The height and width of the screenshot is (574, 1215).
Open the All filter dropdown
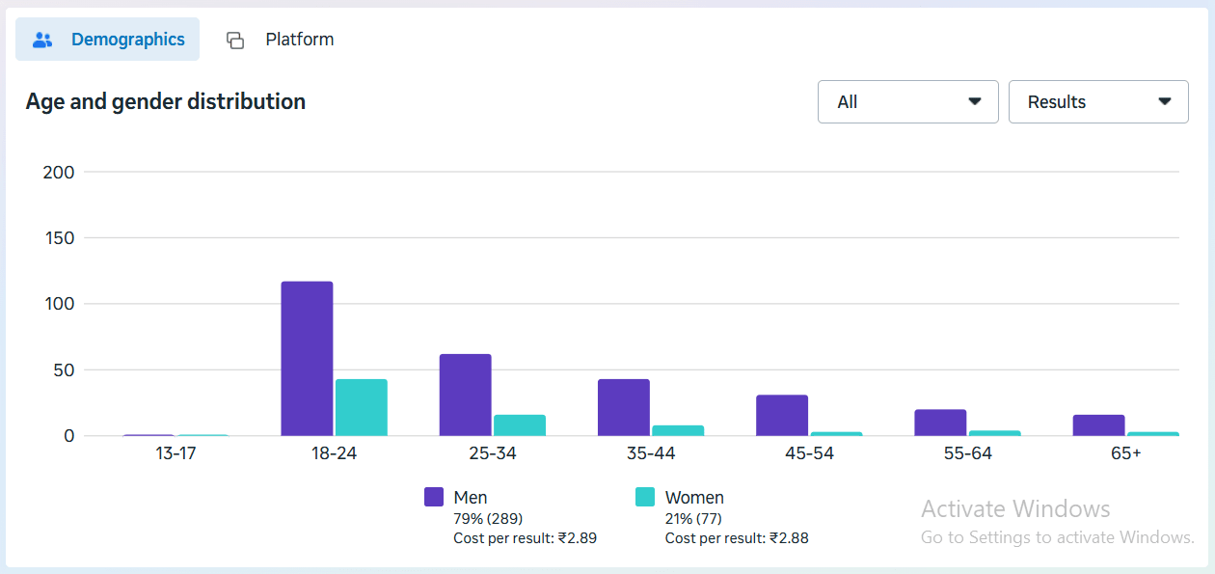click(x=907, y=102)
